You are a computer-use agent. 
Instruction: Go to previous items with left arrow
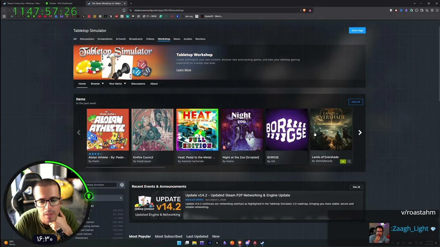coord(79,133)
